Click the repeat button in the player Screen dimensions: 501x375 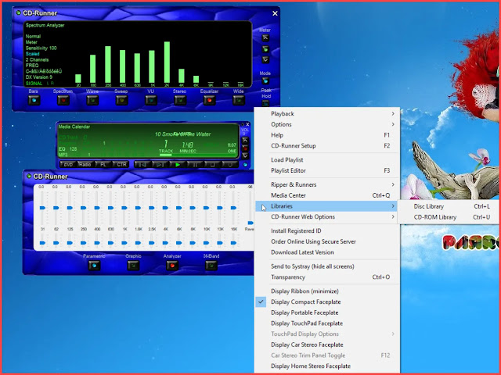229,165
